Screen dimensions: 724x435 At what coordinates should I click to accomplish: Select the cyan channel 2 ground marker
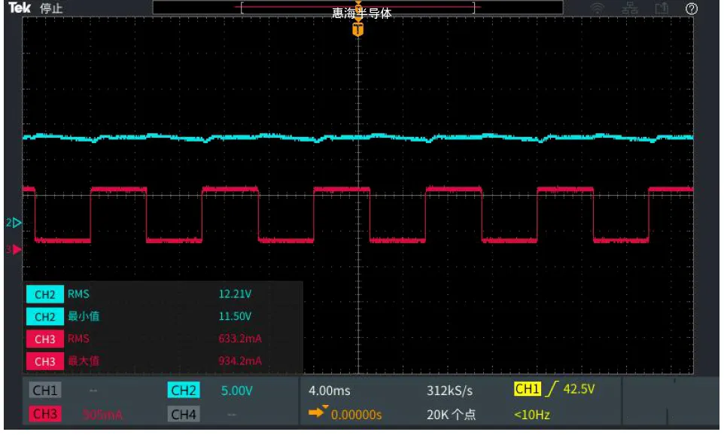(x=14, y=223)
